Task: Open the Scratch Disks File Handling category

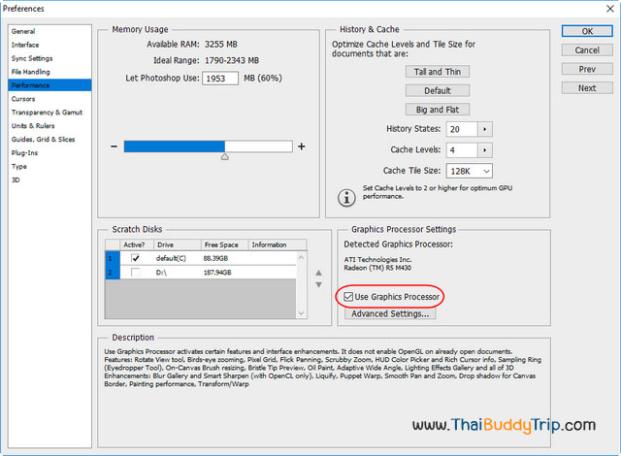Action: pos(30,72)
